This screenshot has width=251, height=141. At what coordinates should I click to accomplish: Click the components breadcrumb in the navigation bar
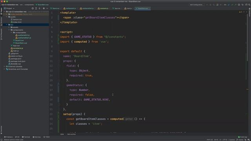click(29, 5)
